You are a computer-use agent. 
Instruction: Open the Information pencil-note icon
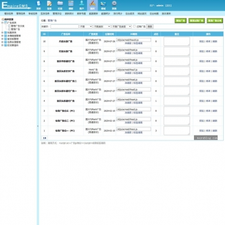[x=49, y=5]
